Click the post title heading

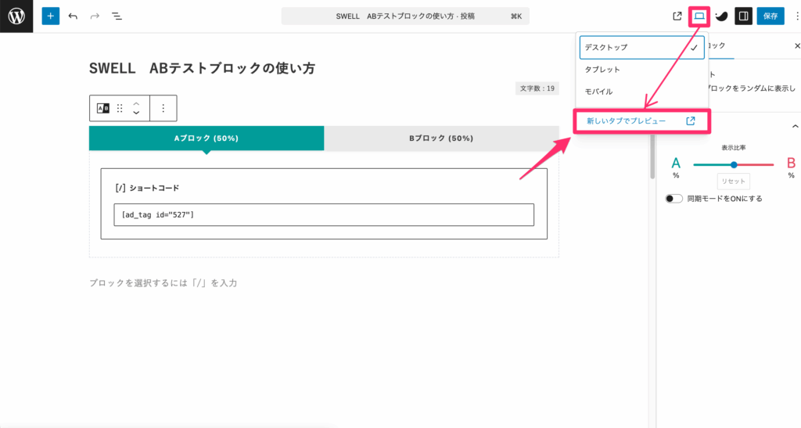point(203,68)
